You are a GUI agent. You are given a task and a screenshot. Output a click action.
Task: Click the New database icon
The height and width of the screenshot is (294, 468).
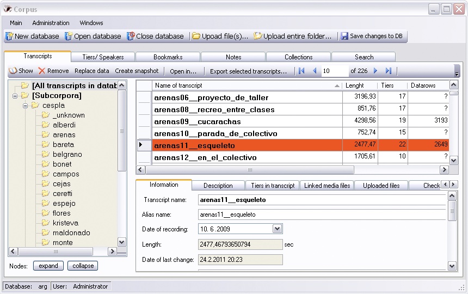pyautogui.click(x=10, y=36)
